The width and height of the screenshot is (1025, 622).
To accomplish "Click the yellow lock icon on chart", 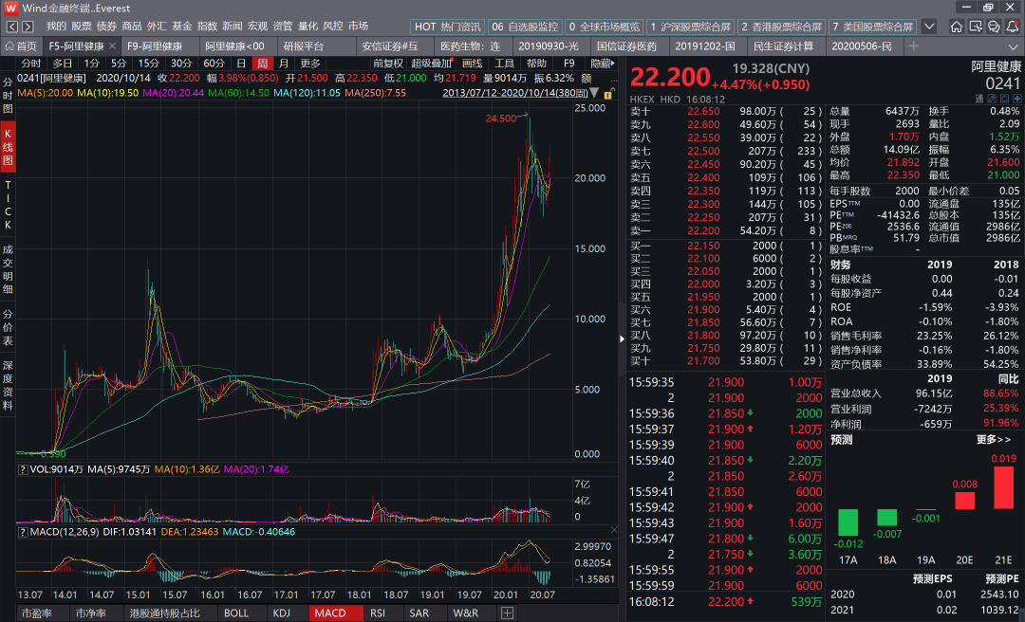I will click(x=608, y=94).
